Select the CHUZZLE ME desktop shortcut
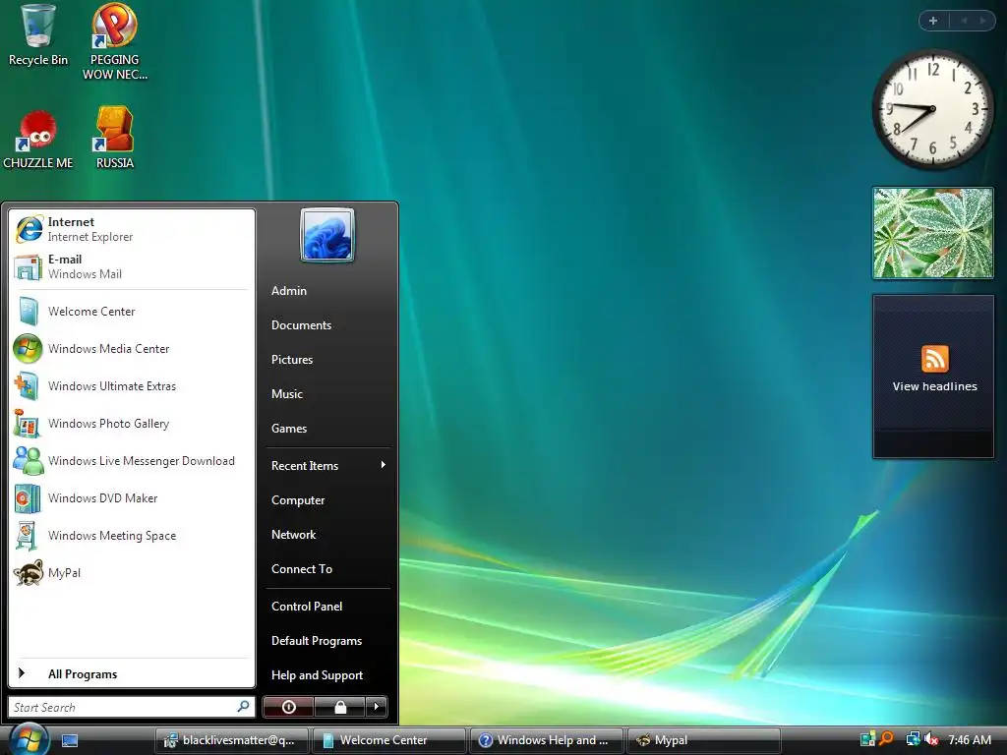 38,140
